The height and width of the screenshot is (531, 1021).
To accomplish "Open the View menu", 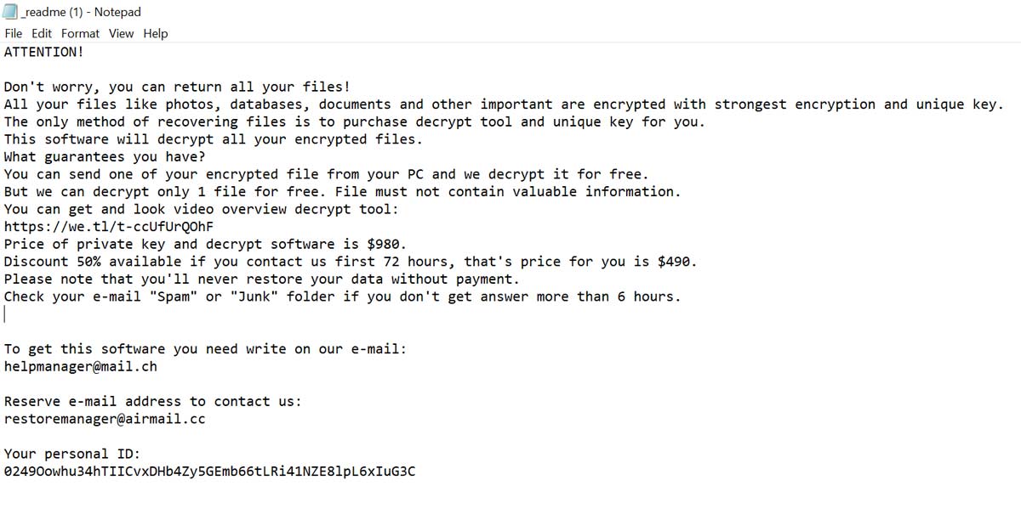I will click(x=121, y=33).
